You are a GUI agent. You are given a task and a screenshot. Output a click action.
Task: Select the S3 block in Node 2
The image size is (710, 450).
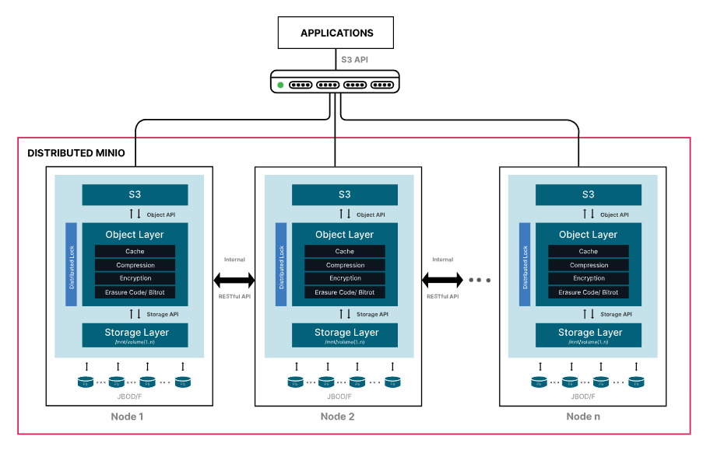345,194
